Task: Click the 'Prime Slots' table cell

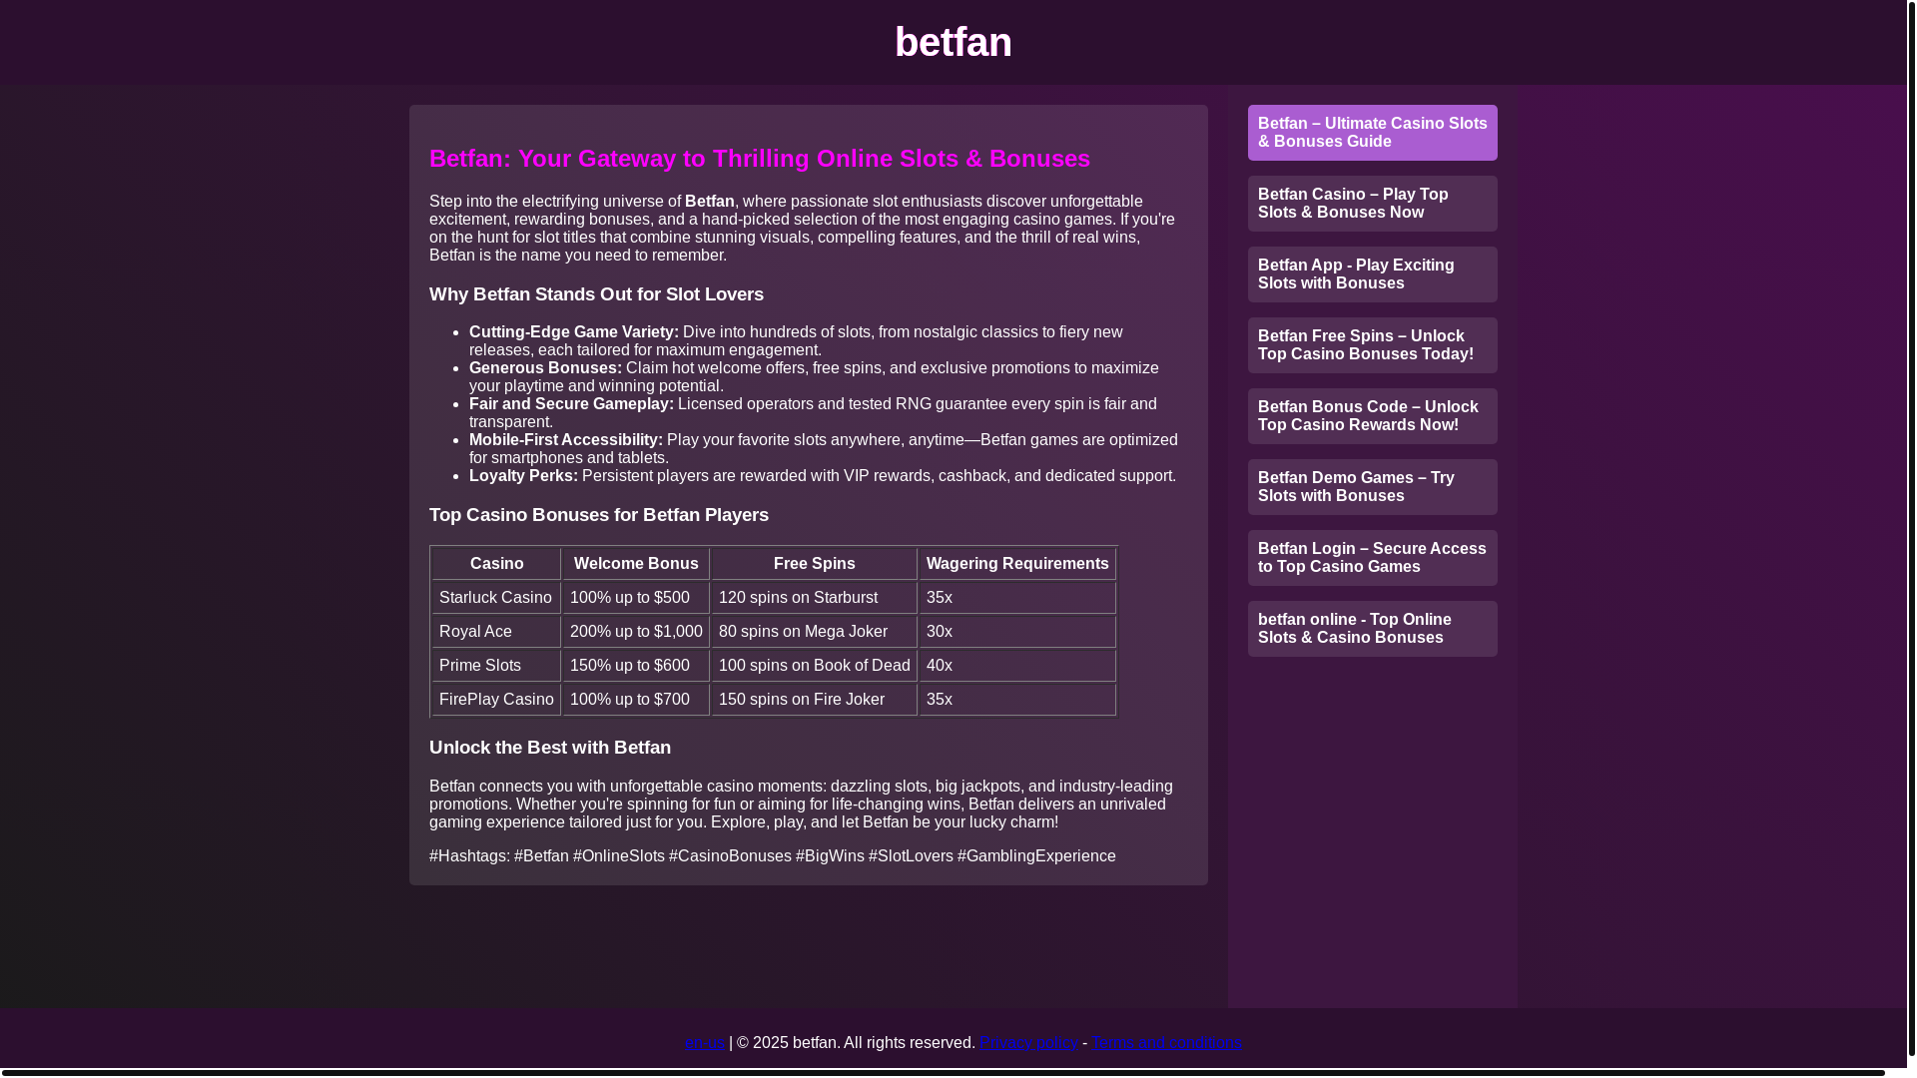Action: (496, 666)
